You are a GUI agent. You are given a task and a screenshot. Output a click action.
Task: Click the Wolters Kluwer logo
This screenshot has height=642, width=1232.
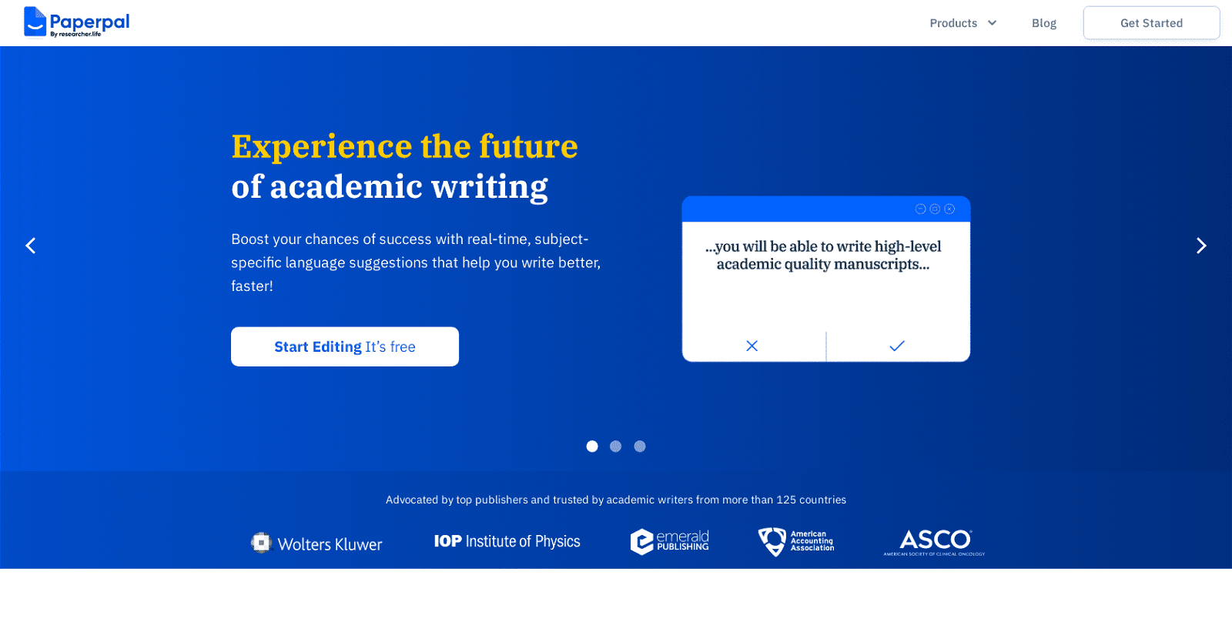point(316,543)
